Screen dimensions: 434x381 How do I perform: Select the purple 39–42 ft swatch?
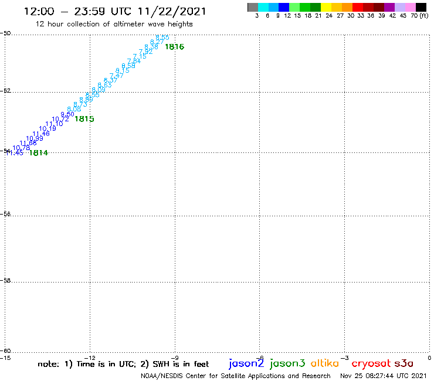click(x=389, y=7)
